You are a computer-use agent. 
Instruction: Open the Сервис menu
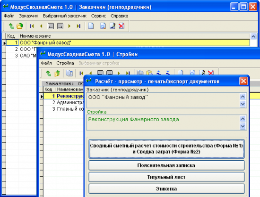(98, 16)
